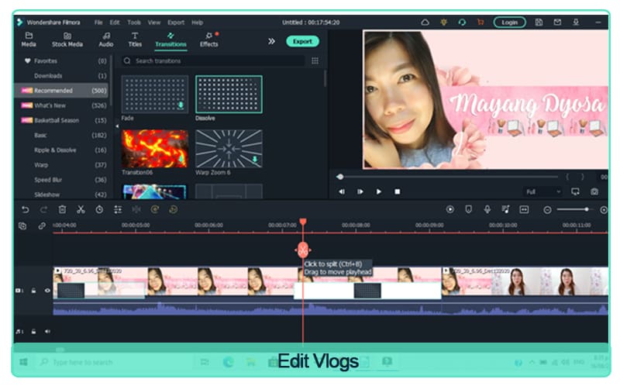The image size is (620, 386).
Task: Click the lightbulb tips icon
Action: 443,22
